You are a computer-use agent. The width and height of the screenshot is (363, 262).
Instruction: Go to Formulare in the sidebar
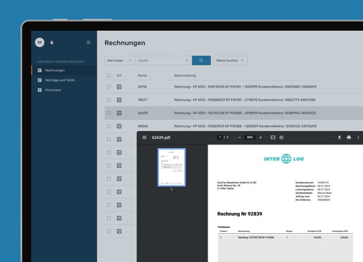tap(55, 90)
